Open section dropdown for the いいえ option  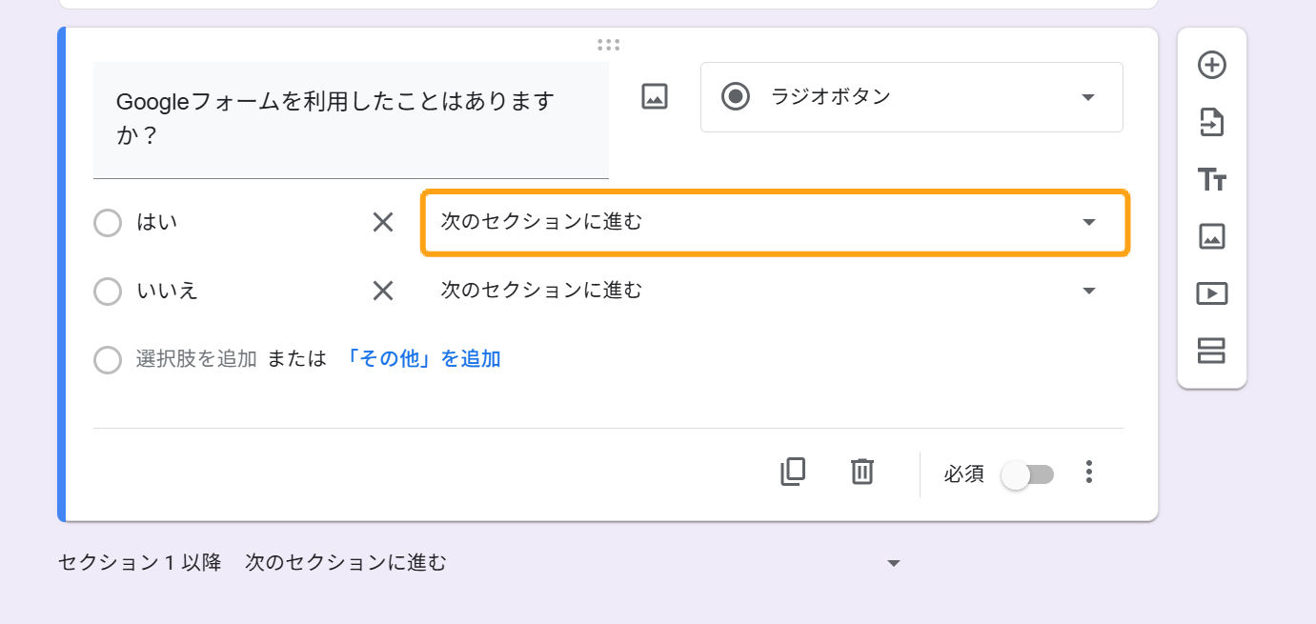tap(775, 291)
